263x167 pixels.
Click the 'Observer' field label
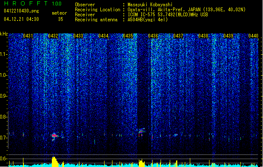(85, 5)
